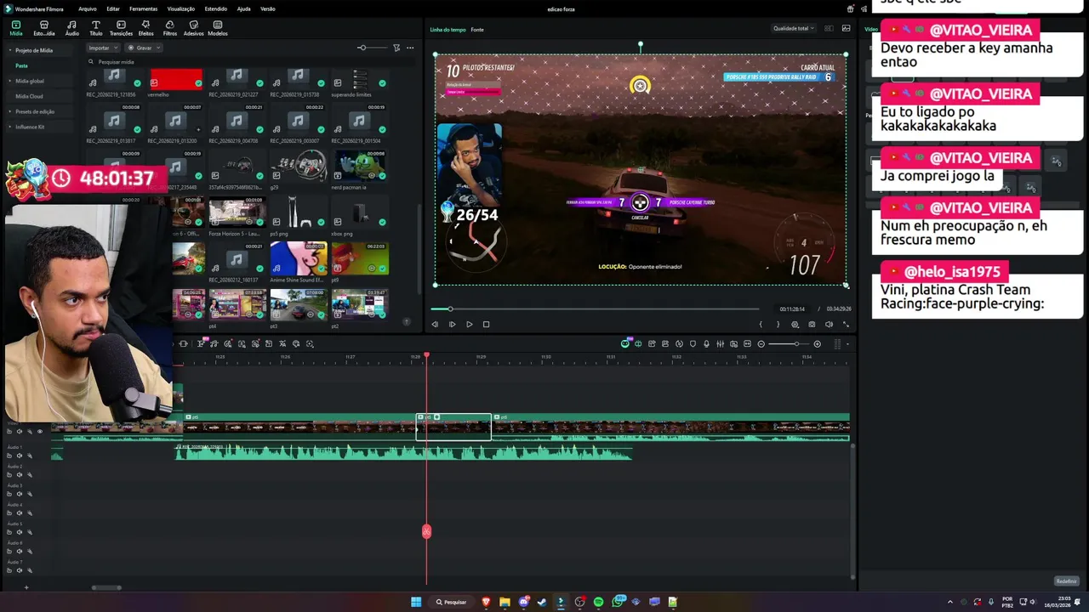Click the Redefinir button
1089x612 pixels.
tap(1066, 581)
